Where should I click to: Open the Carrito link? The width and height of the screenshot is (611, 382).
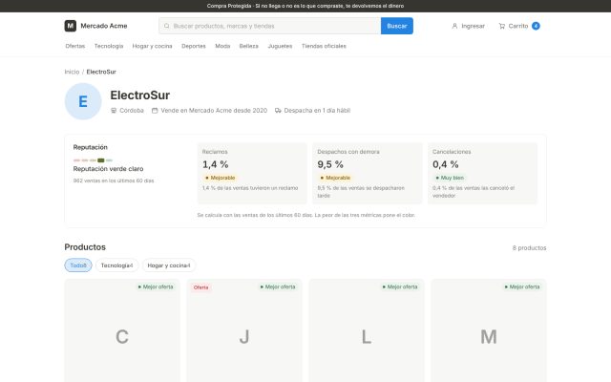519,26
